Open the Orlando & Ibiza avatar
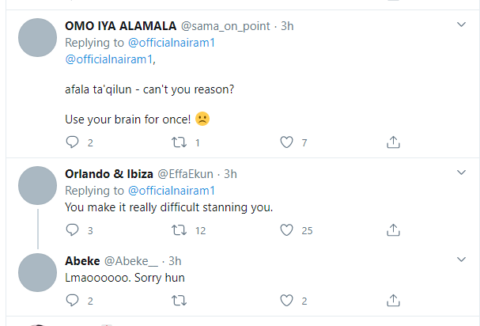The width and height of the screenshot is (480, 326). click(x=37, y=185)
